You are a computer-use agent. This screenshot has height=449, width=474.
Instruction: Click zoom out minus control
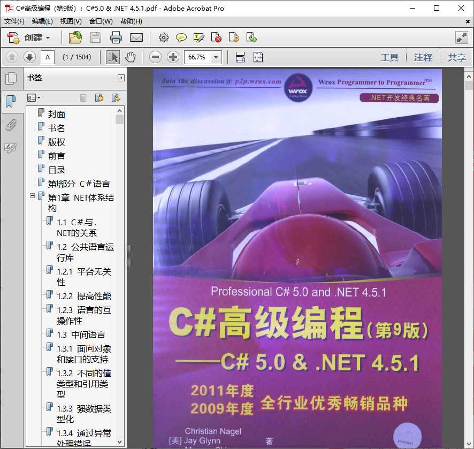(155, 57)
